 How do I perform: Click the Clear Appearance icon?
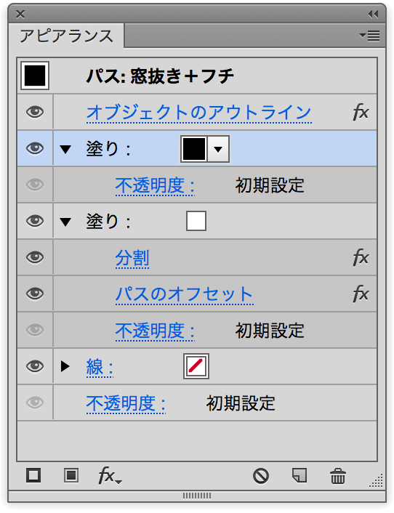click(261, 476)
